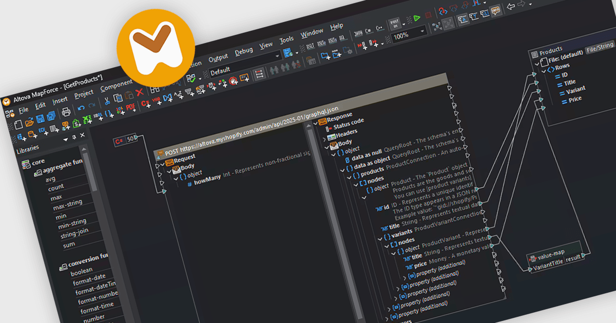Image resolution: width=616 pixels, height=323 pixels.
Task: Insert a constant with the C= icon
Action: pyautogui.click(x=145, y=104)
